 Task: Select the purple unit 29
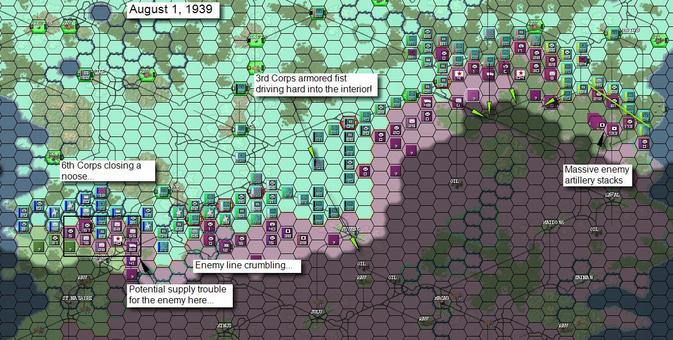412,123
